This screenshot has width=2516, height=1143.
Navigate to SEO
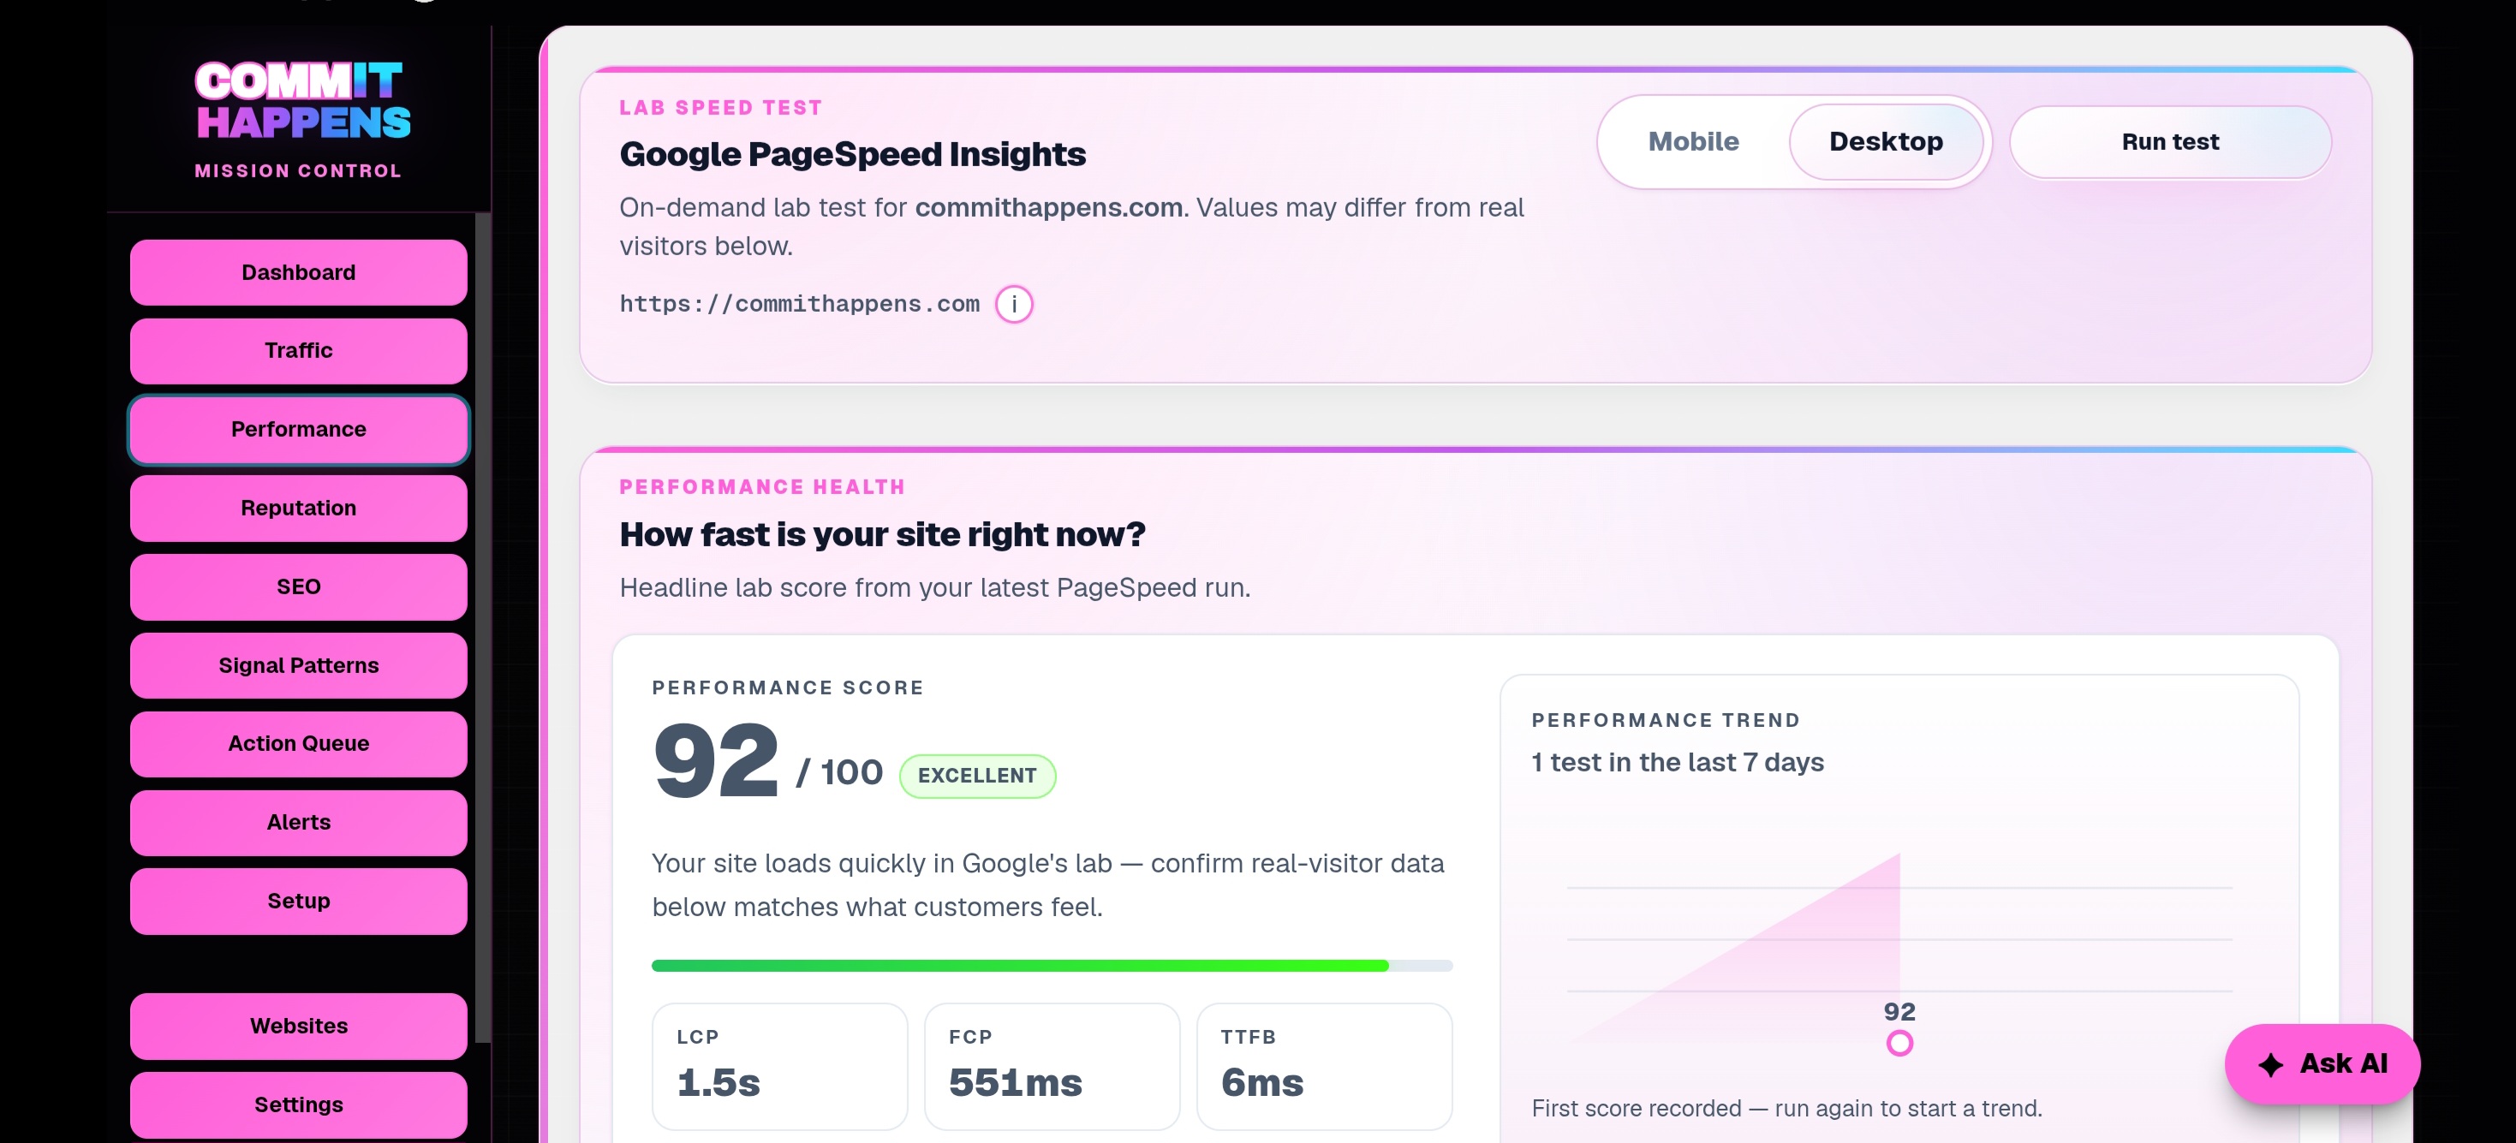pos(299,586)
